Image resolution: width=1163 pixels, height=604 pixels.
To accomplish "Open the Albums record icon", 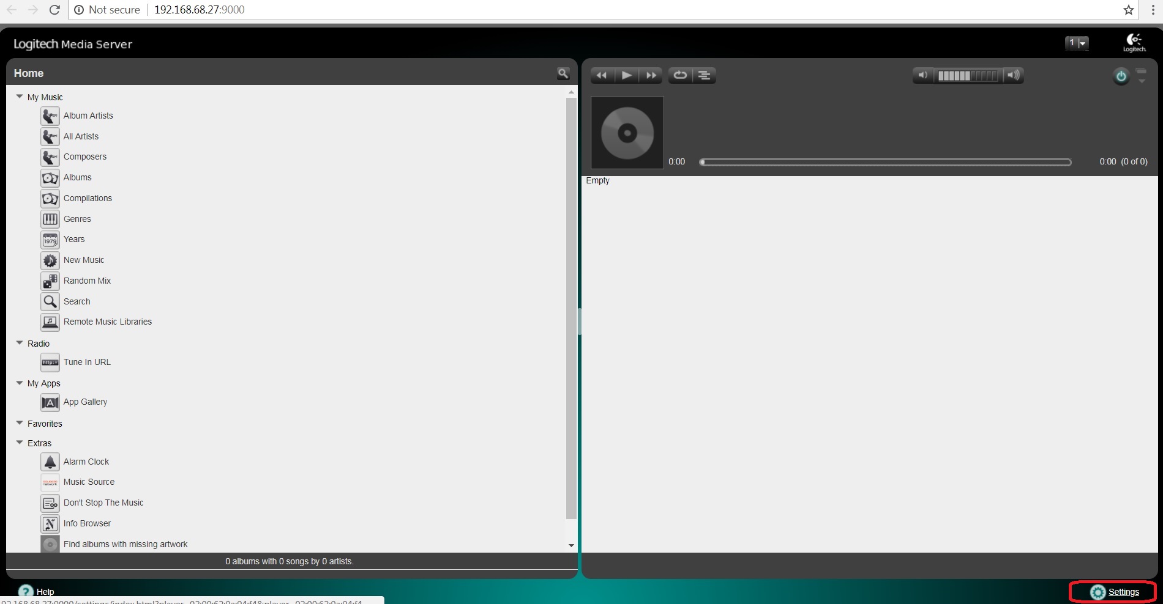I will point(50,178).
